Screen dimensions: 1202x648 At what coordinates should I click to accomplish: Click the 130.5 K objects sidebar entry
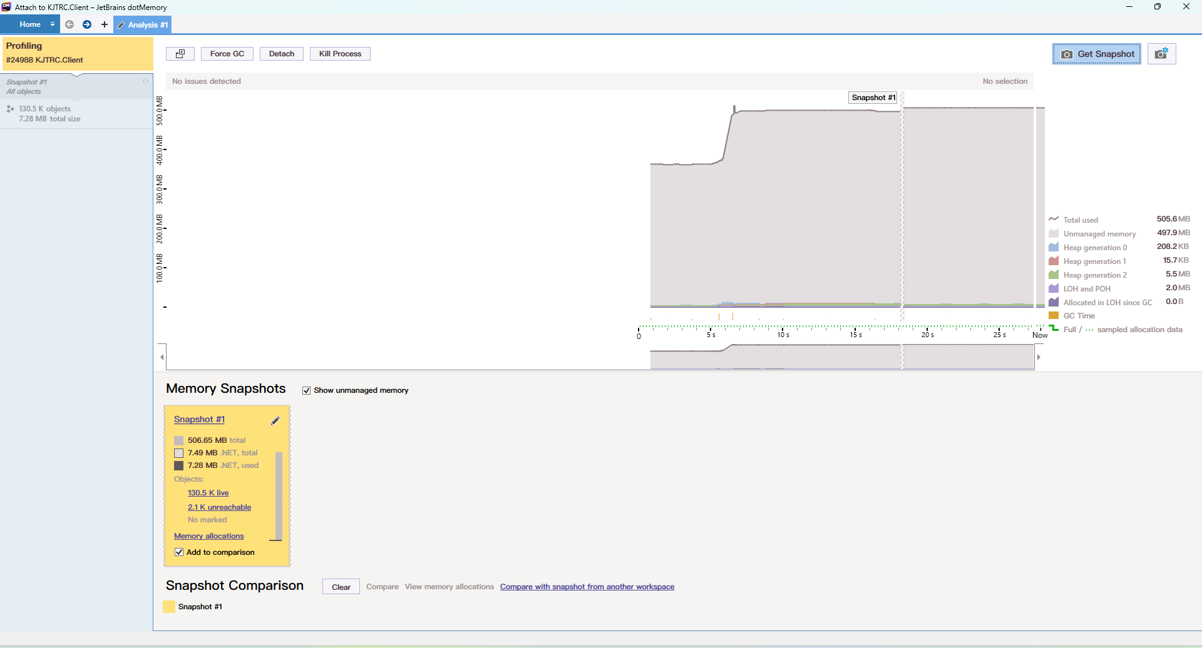pos(76,113)
